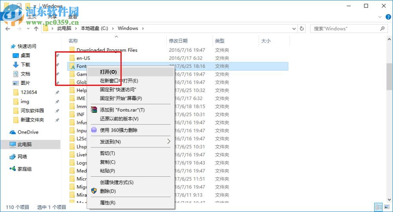The width and height of the screenshot is (393, 212).
Task: Choose 剪切(T) from context menu
Action: (x=130, y=153)
